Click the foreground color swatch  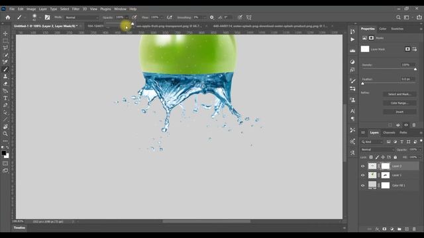(4, 153)
